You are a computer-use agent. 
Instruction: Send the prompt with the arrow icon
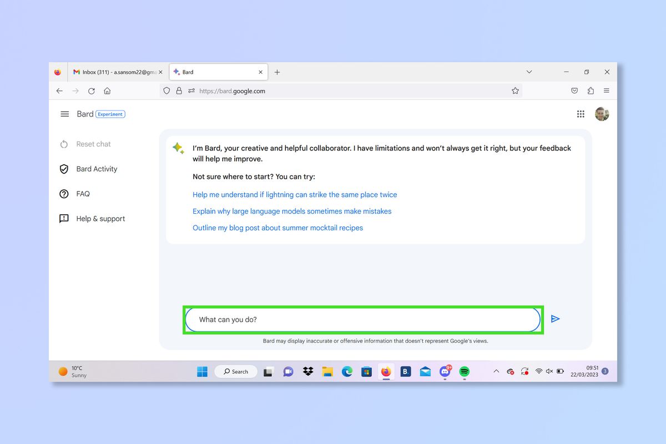pyautogui.click(x=556, y=319)
